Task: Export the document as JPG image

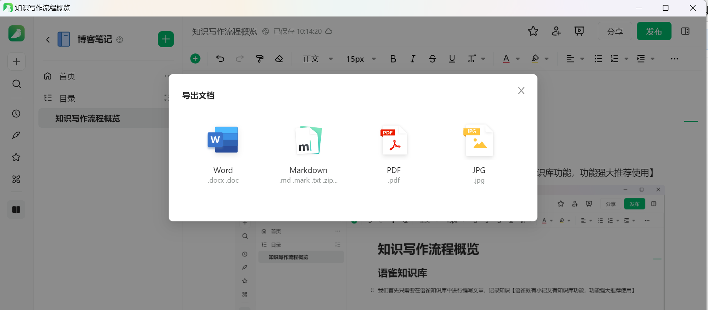Action: click(x=479, y=153)
